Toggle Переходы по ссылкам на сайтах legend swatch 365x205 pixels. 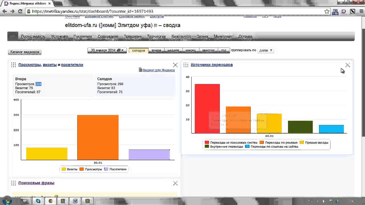(248, 146)
